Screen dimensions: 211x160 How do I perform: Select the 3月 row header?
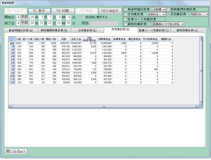click(x=12, y=53)
